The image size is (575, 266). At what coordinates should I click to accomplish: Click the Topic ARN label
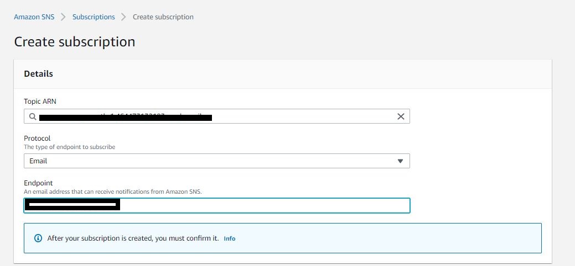click(40, 102)
